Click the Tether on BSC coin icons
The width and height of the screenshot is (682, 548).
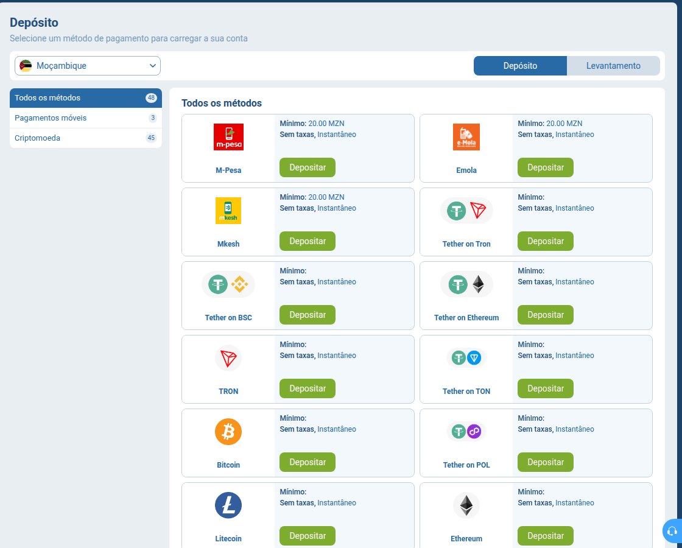(228, 284)
